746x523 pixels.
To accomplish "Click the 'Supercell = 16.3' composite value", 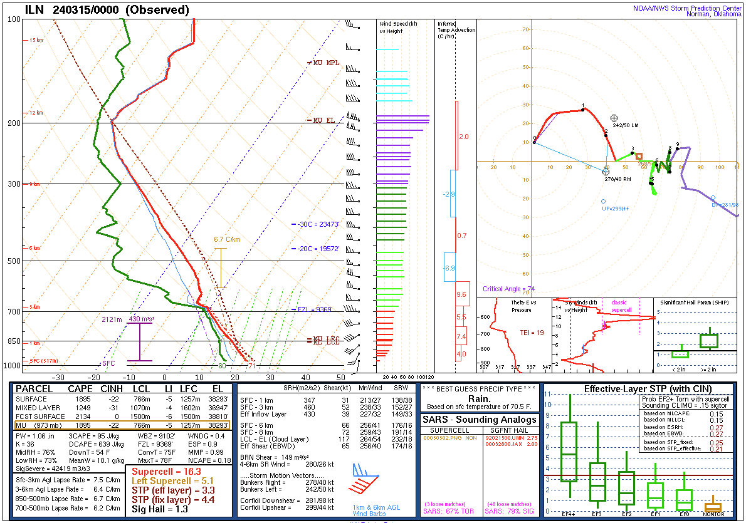I will 167,472.
